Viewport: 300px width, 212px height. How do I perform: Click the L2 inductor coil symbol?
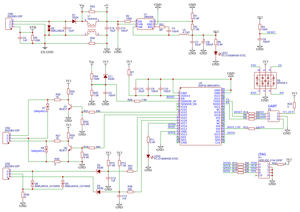click(x=184, y=35)
